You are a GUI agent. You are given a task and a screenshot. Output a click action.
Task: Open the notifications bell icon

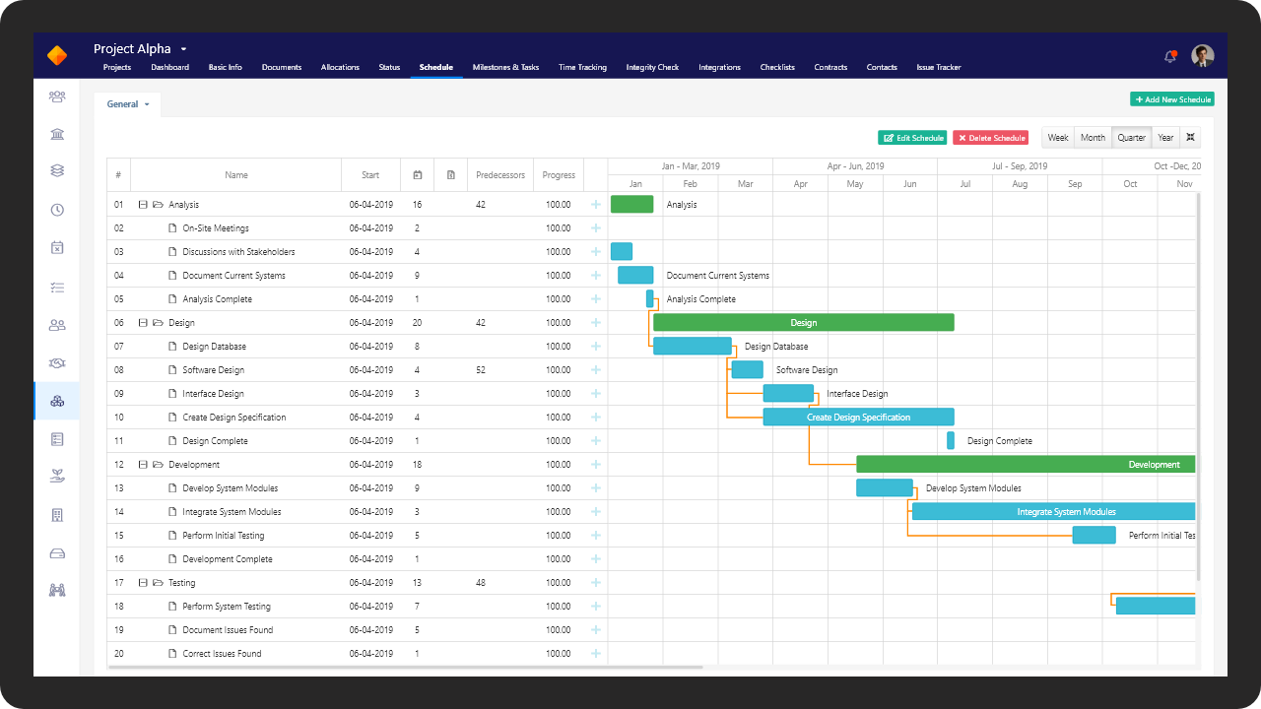click(x=1169, y=56)
